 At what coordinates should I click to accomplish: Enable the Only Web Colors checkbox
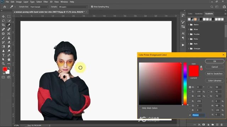click(140, 108)
